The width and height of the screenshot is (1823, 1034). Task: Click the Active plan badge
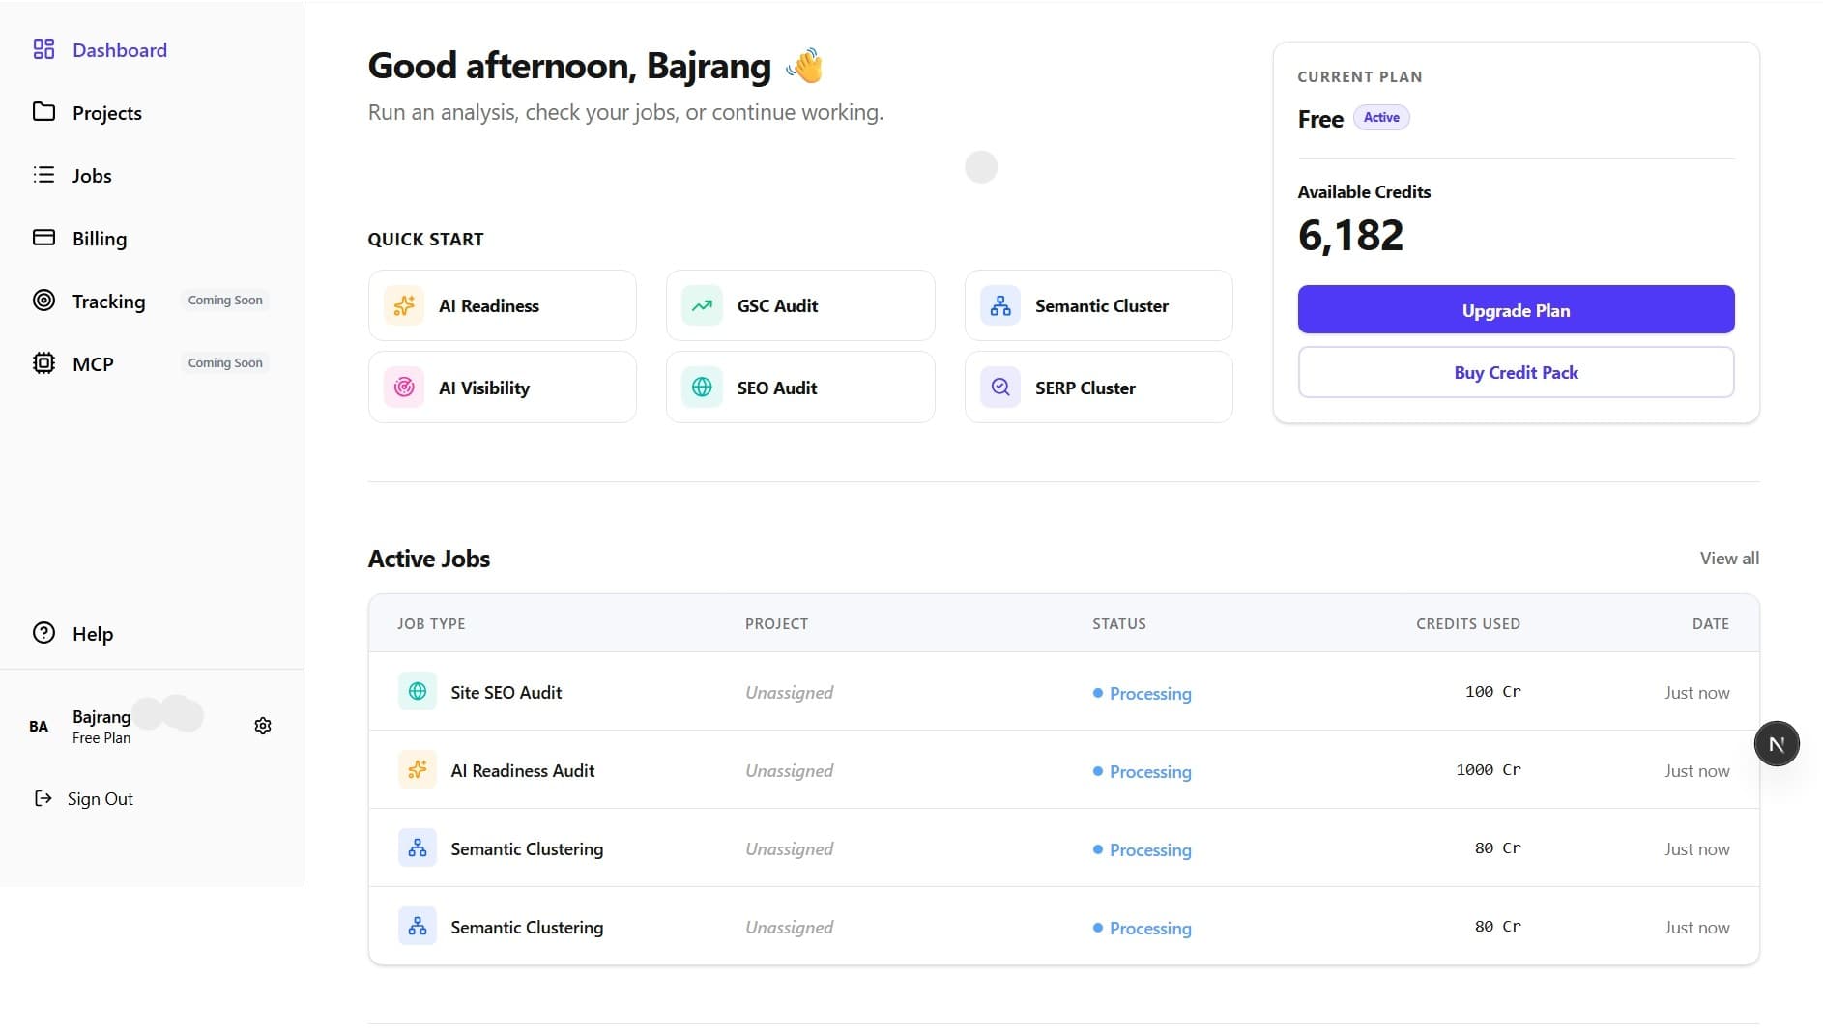pos(1381,118)
